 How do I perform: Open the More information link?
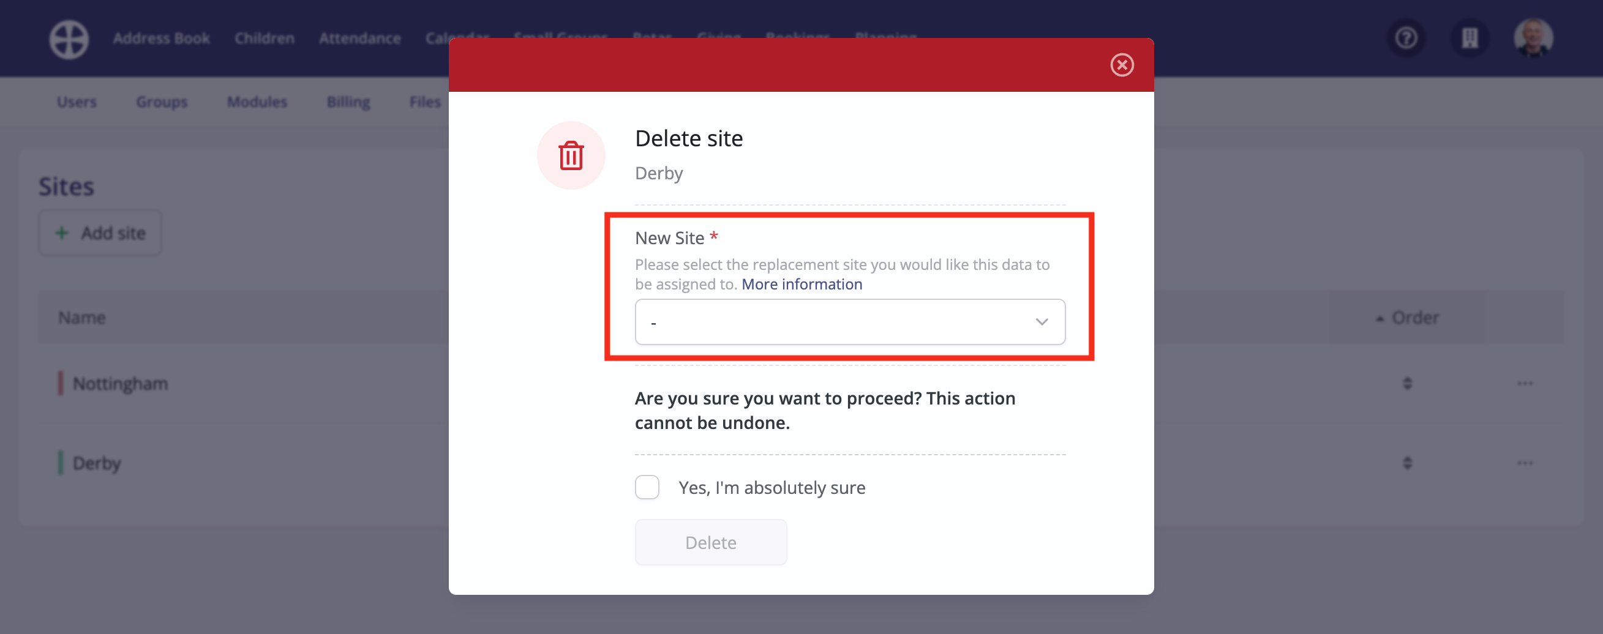pyautogui.click(x=801, y=285)
